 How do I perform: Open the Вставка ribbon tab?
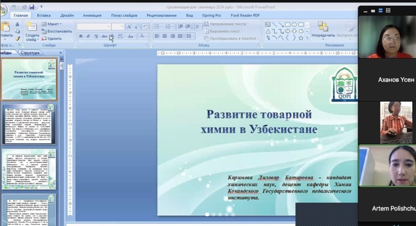[44, 15]
